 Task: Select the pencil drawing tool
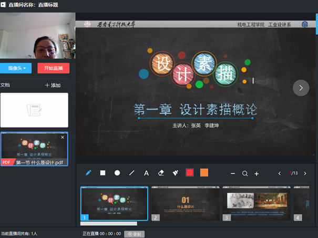coord(88,173)
